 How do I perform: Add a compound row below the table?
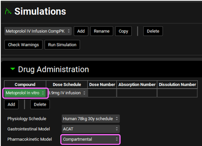pos(11,105)
